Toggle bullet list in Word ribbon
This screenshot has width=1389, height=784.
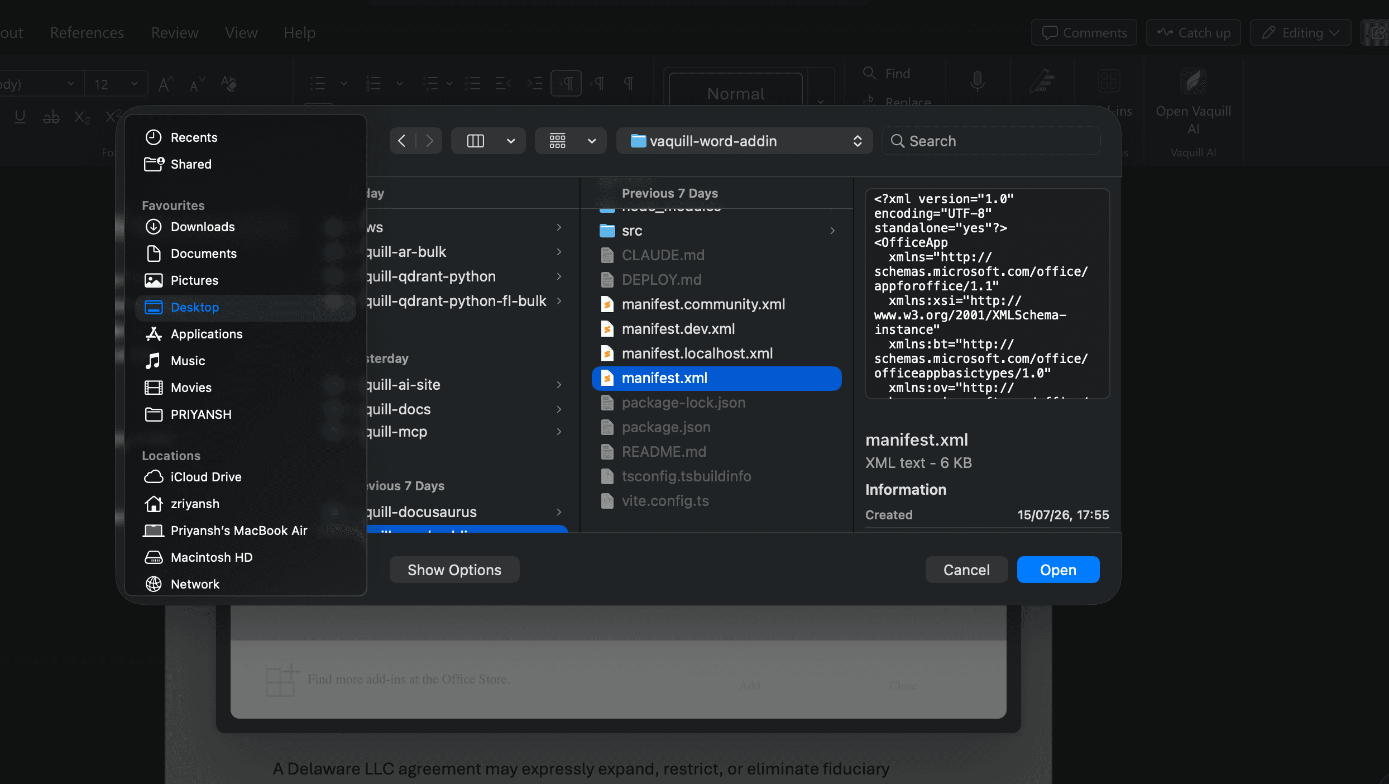[x=318, y=84]
